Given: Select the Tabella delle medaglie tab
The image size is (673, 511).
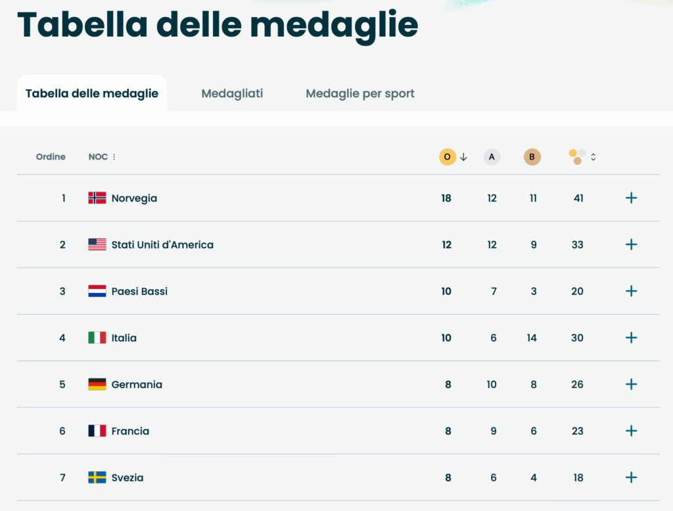Looking at the screenshot, I should (x=92, y=93).
